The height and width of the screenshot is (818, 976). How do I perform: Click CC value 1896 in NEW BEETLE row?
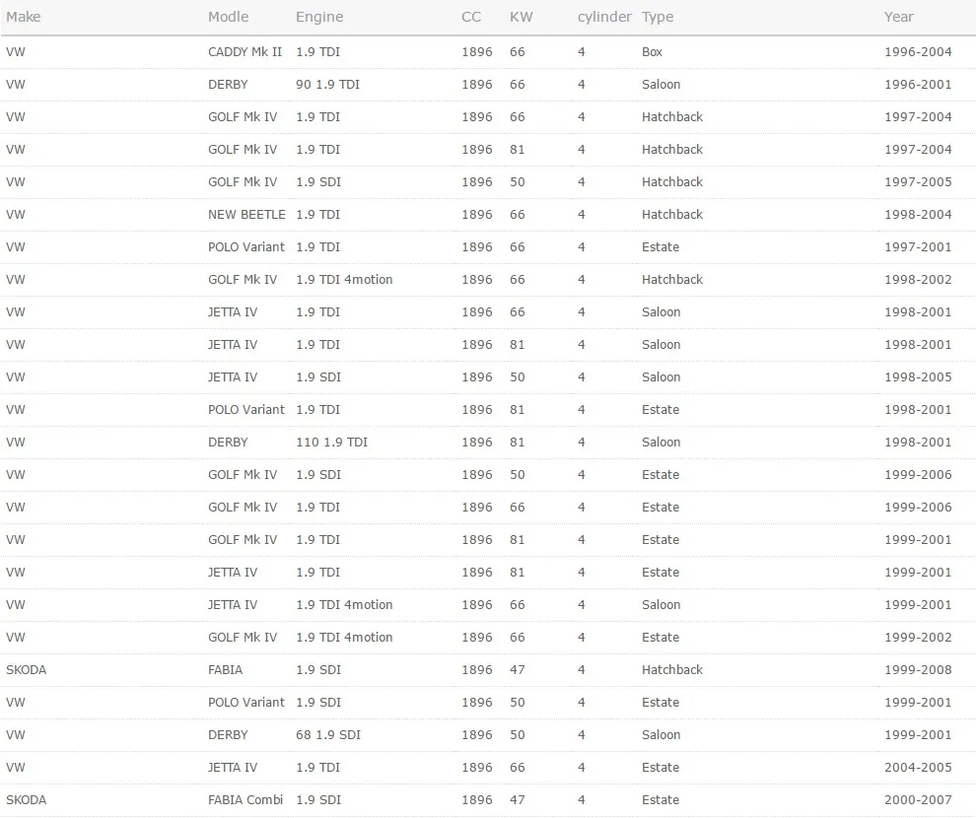pyautogui.click(x=477, y=215)
